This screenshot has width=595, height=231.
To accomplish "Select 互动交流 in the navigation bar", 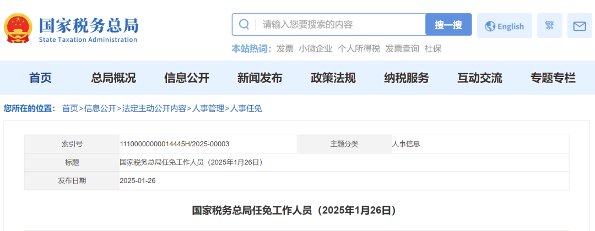I will 479,78.
